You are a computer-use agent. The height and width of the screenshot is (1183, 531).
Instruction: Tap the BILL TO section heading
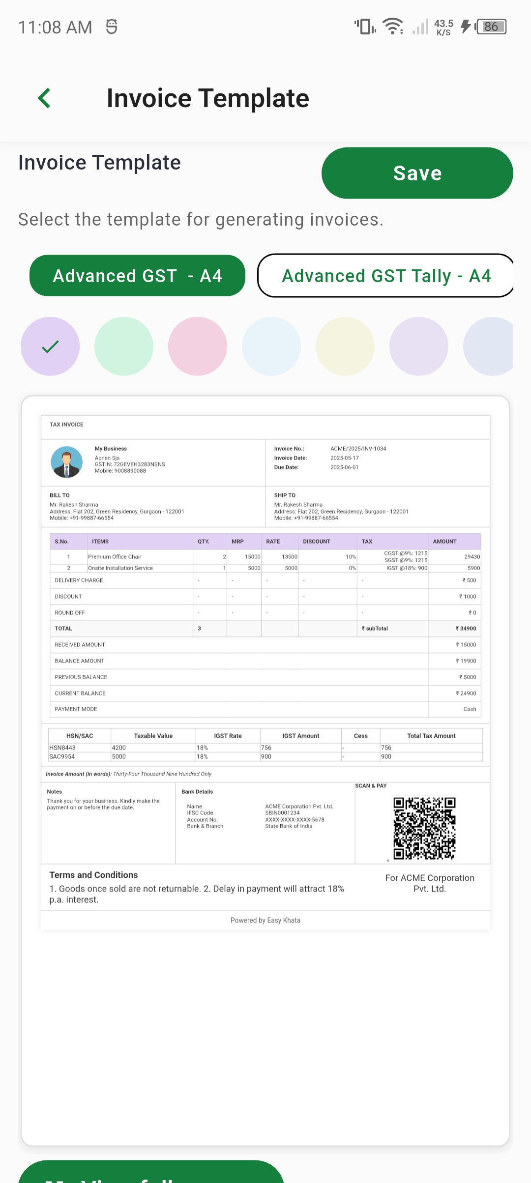click(x=59, y=495)
